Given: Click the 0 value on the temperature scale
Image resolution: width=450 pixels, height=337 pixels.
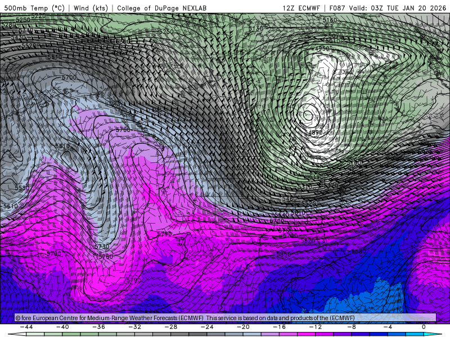Looking at the screenshot, I should pos(424,327).
